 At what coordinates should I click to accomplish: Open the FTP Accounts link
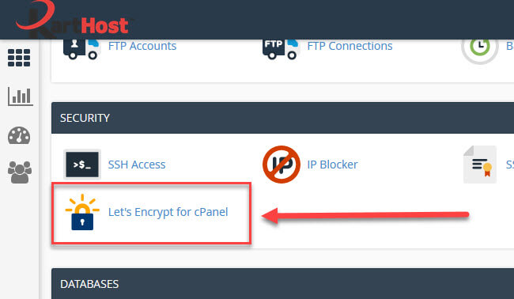tap(142, 46)
